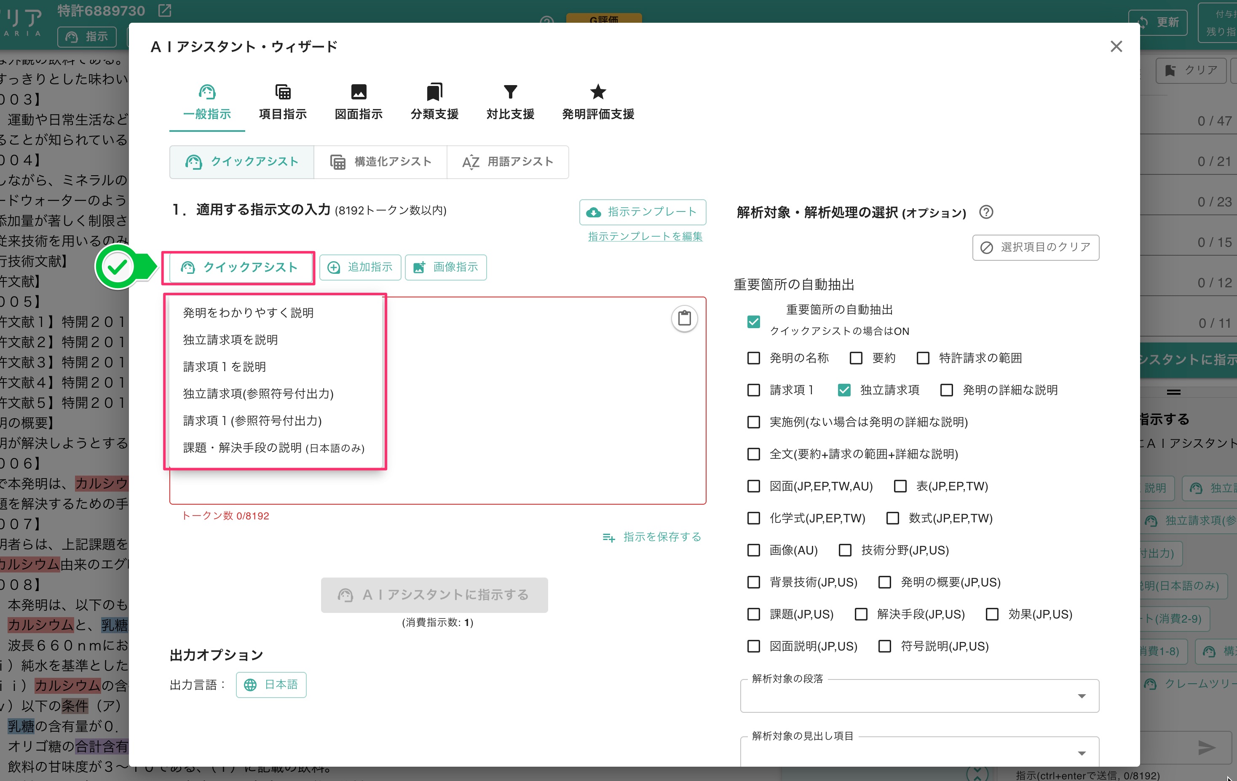The width and height of the screenshot is (1237, 781).
Task: Choose 請求項１を説明 menu item
Action: click(x=276, y=366)
